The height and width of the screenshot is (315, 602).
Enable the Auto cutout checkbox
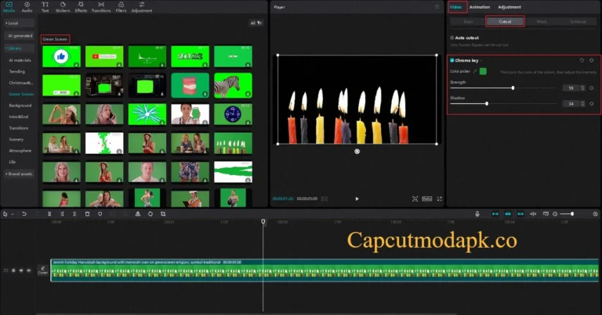point(452,37)
